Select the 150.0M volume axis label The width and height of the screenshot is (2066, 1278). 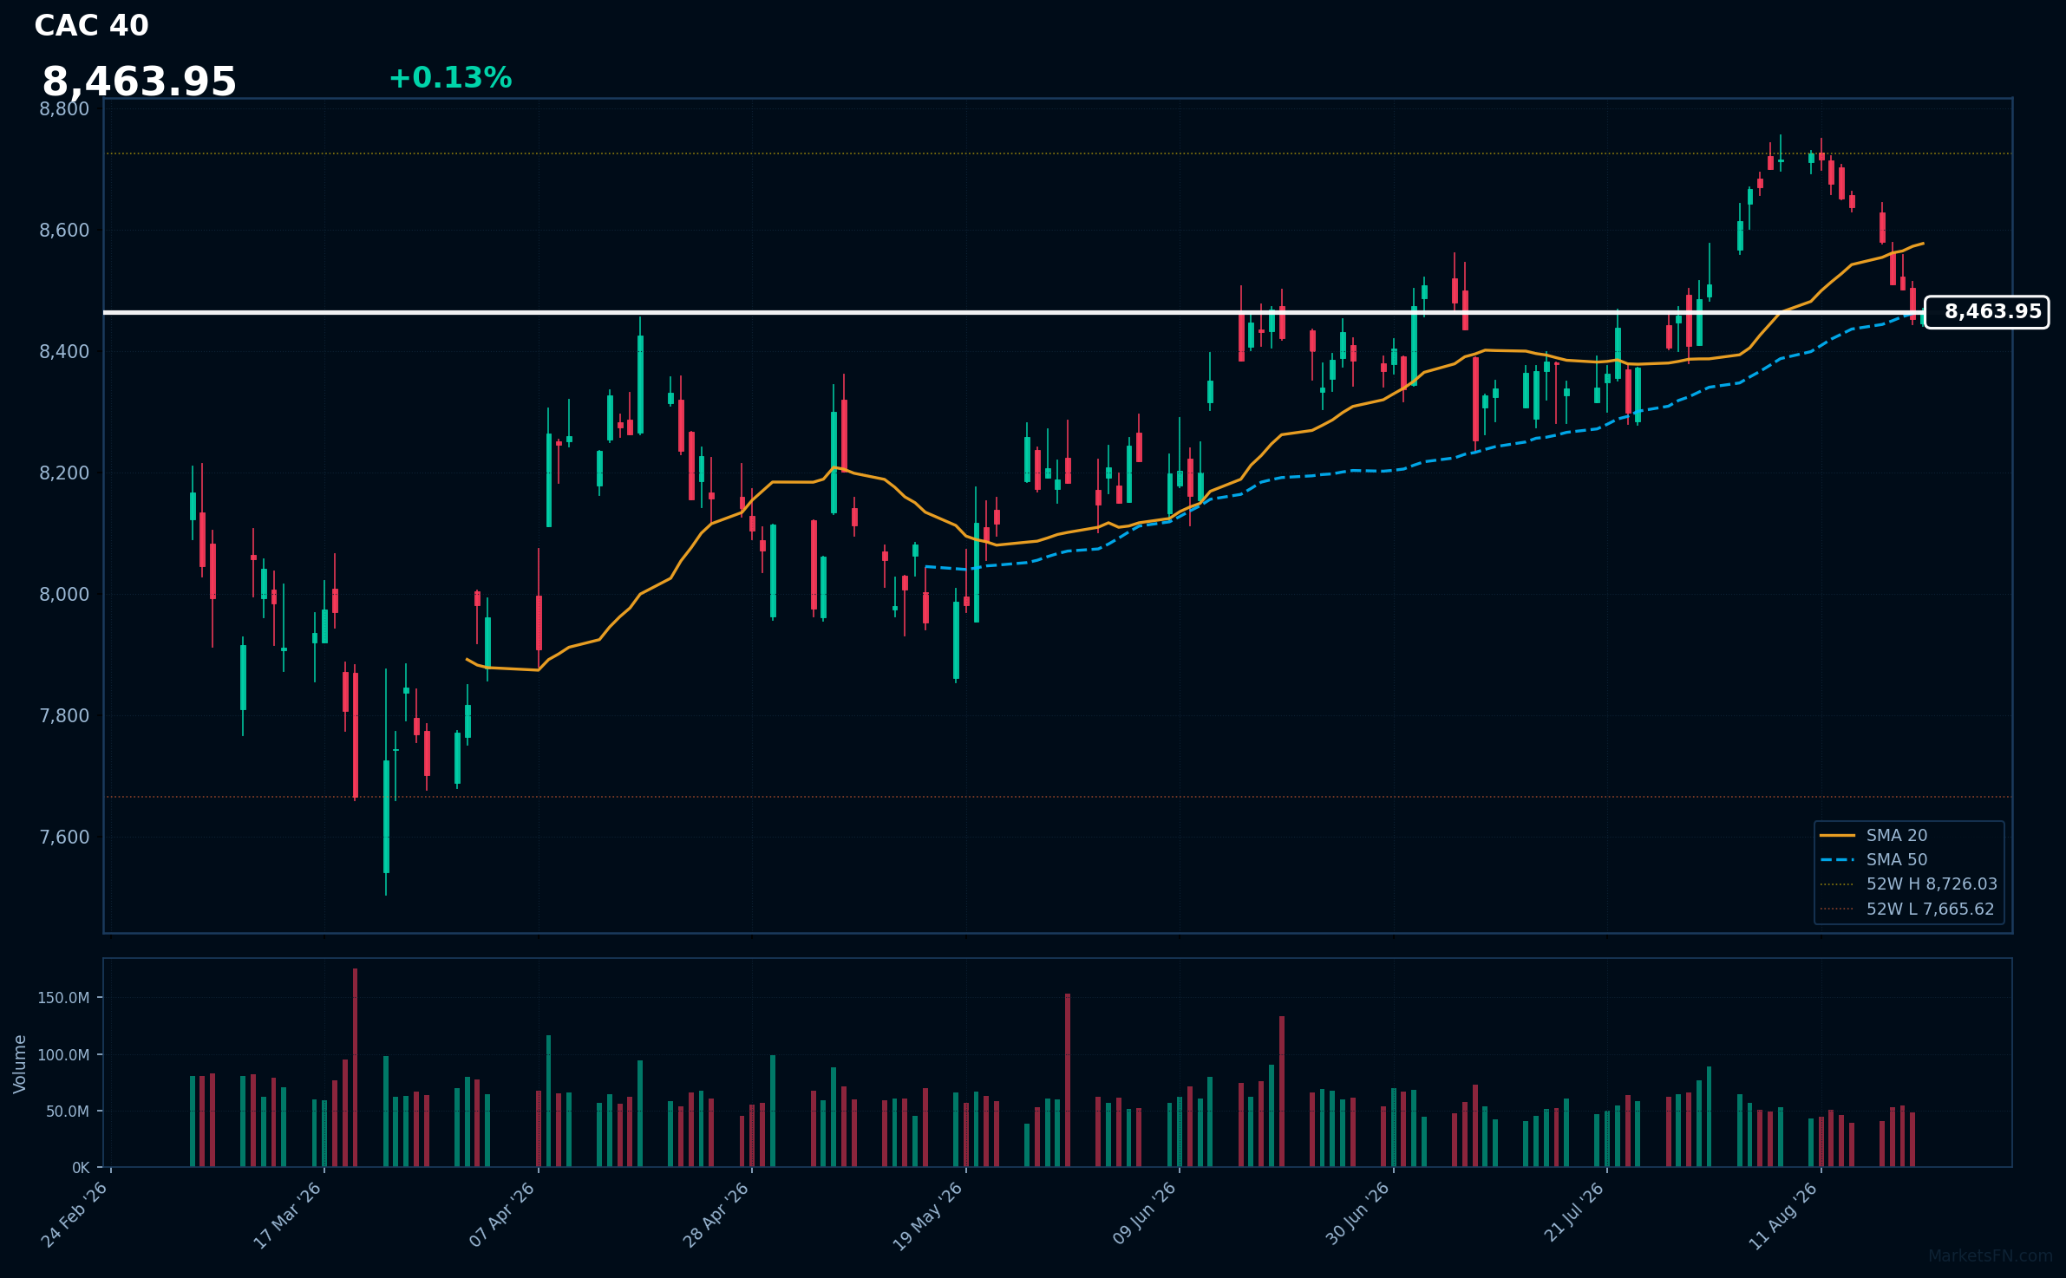[63, 998]
